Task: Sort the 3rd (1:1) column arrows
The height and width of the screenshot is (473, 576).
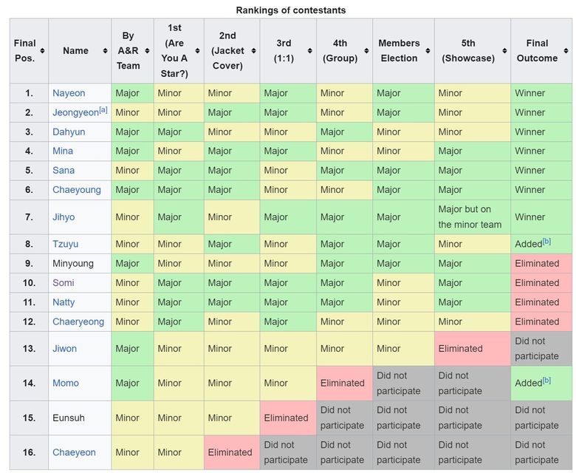Action: [309, 51]
